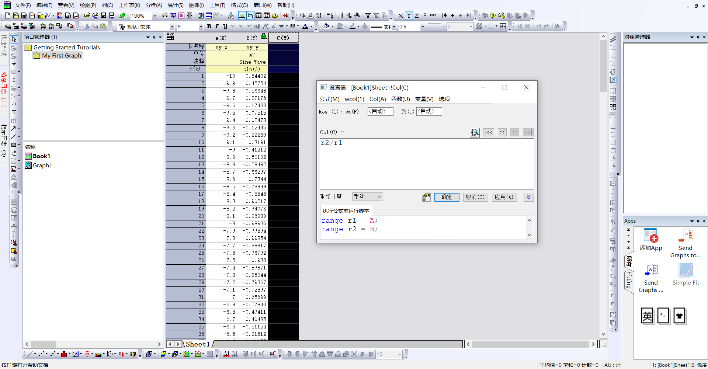
Task: Open the font name dropdown
Action: (x=172, y=27)
